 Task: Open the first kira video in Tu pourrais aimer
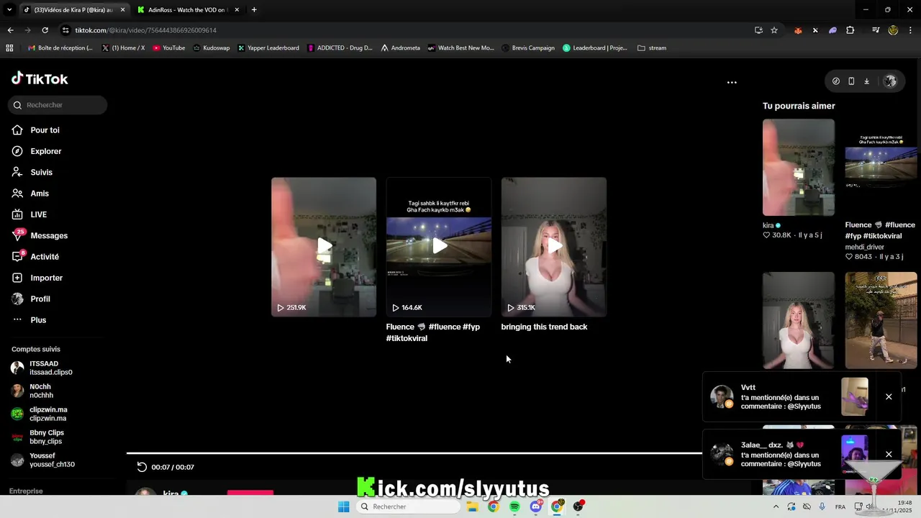pyautogui.click(x=799, y=168)
